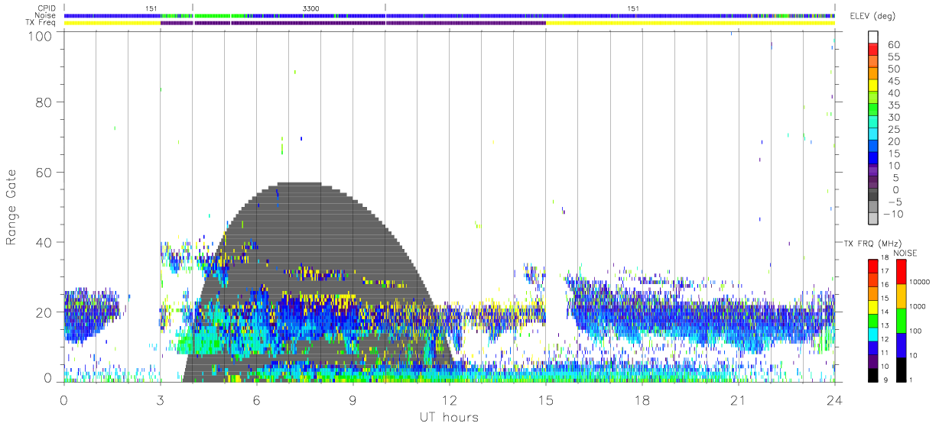
Task: Click the 9 tick on UT hours axis
Action: (x=353, y=400)
